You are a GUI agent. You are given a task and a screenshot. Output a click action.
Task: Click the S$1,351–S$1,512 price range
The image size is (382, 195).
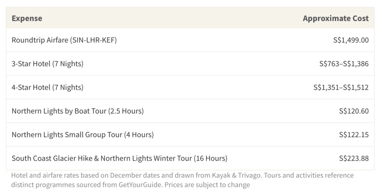click(341, 87)
